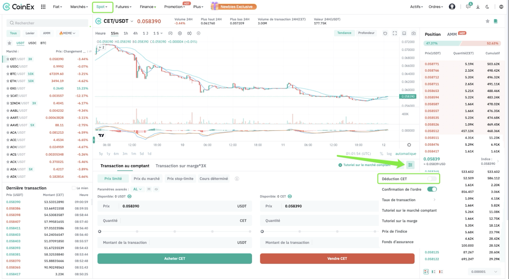509x279 pixels.
Task: Open the CET/USDT pair selector dropdown
Action: (x=132, y=21)
